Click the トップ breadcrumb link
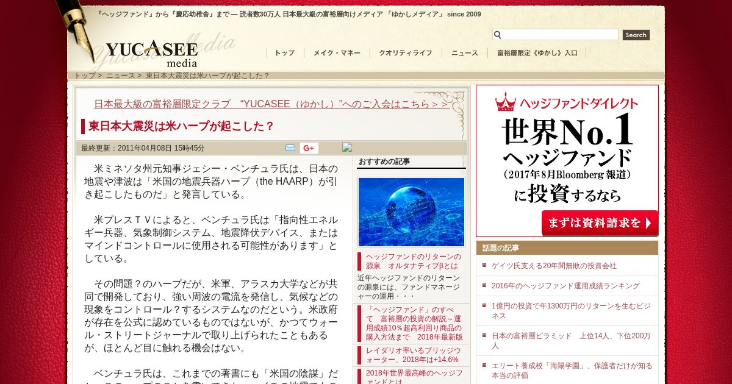Image resolution: width=732 pixels, height=384 pixels. (x=85, y=76)
